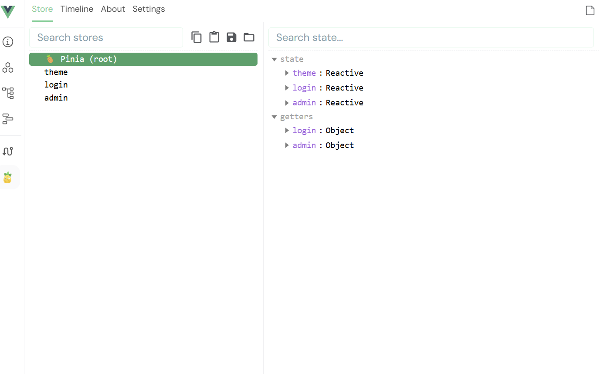Open the component tree icon in sidebar

click(x=8, y=93)
